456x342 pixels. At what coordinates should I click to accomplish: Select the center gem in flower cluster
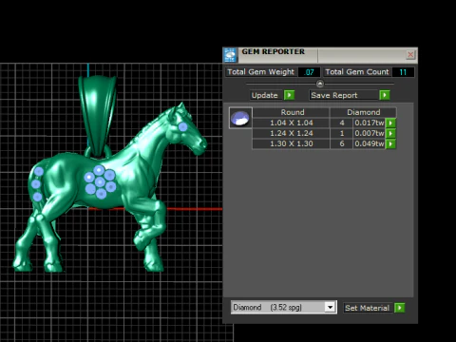(100, 181)
